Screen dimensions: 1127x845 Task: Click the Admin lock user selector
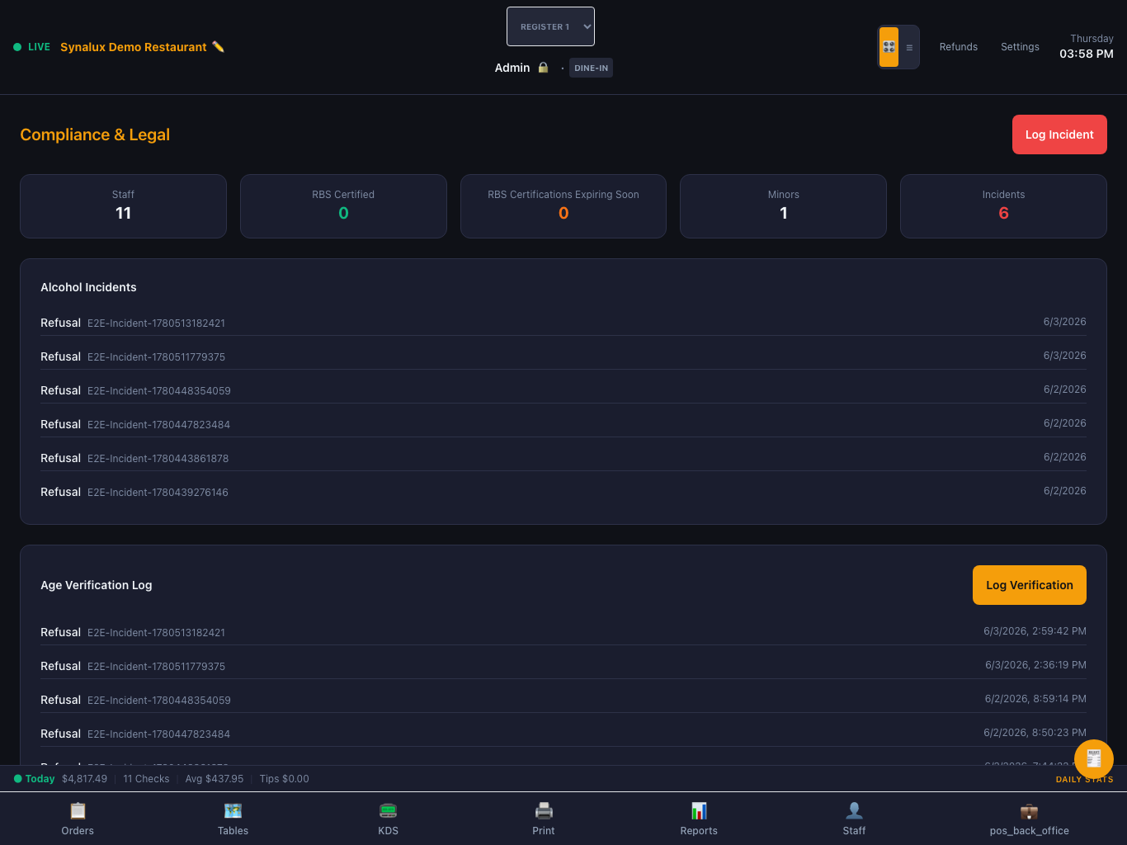[x=521, y=68]
